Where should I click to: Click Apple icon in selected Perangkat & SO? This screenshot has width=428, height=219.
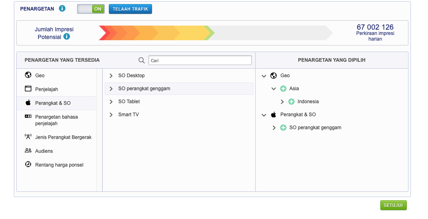tap(274, 115)
